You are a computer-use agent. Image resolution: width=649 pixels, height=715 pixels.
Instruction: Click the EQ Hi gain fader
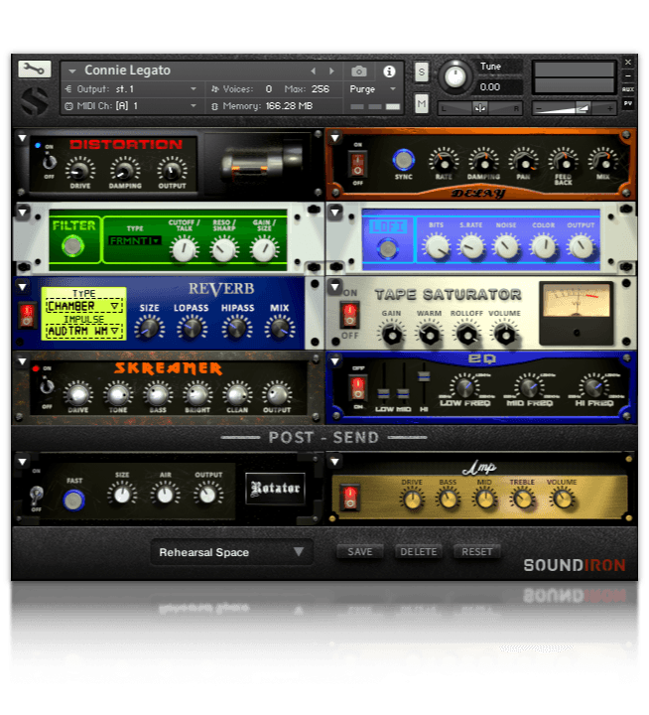point(424,376)
